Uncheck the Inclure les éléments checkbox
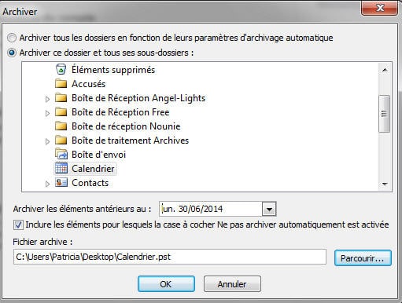Viewport: 402px width, 303px height. (x=18, y=225)
